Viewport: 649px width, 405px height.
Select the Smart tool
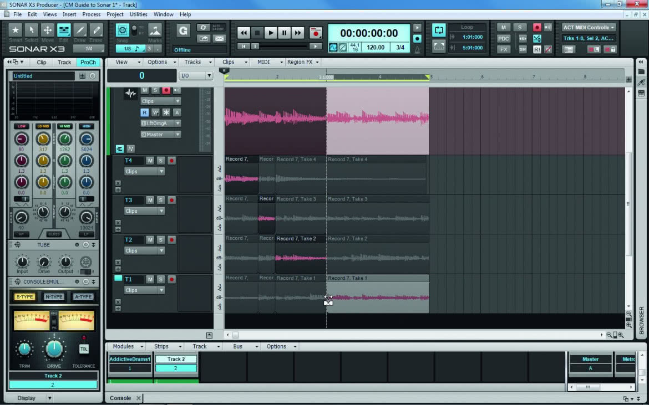click(16, 30)
